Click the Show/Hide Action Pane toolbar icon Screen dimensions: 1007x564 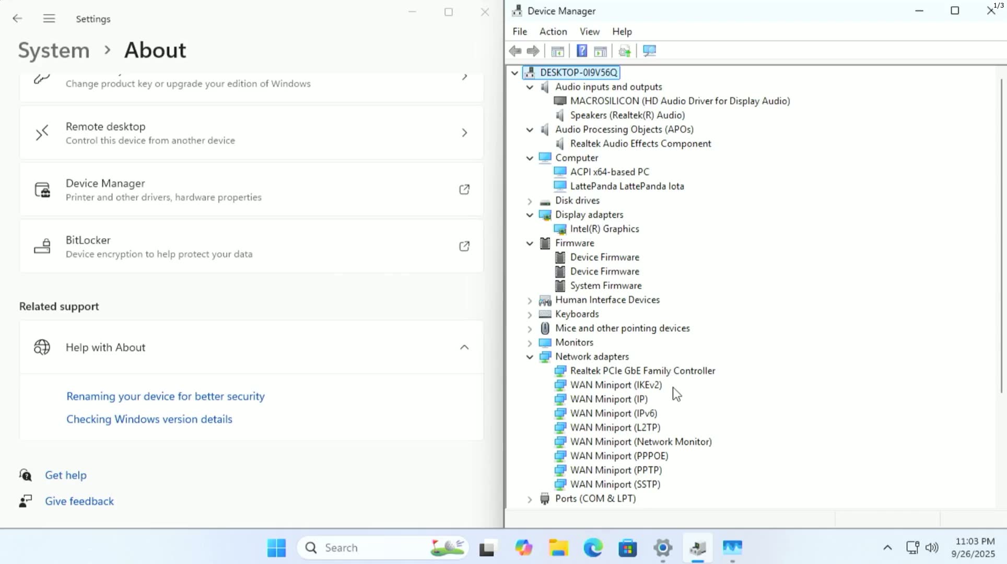[x=601, y=51]
